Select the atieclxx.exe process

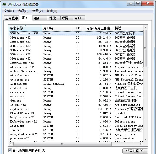click(x=76, y=75)
